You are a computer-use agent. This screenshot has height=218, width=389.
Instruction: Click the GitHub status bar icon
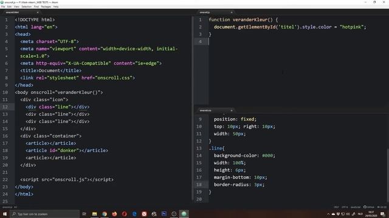tap(369, 207)
